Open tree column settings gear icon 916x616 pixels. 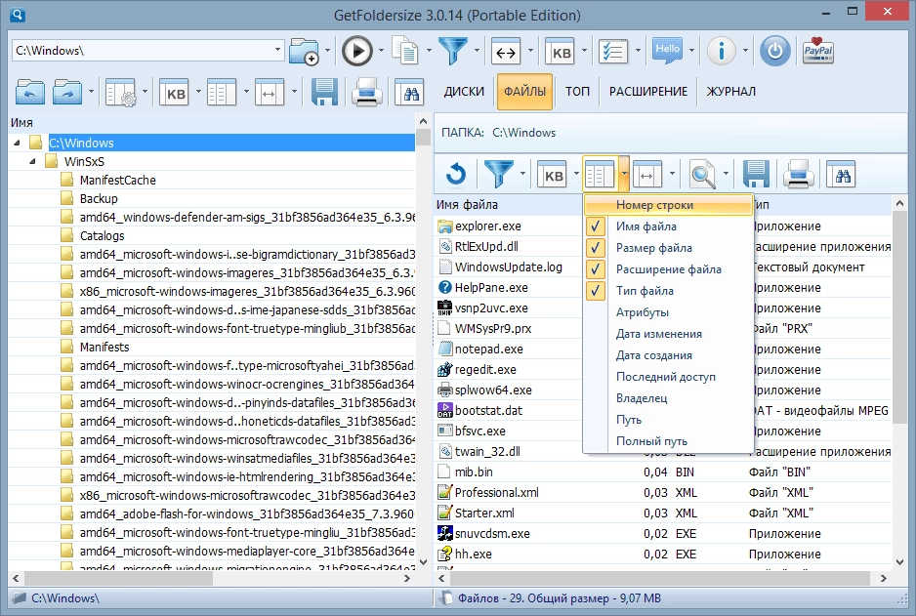[x=121, y=93]
